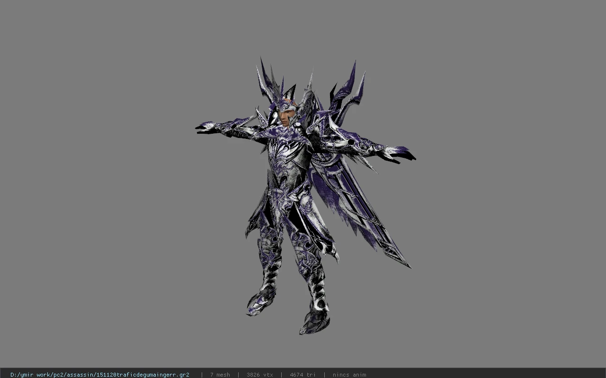This screenshot has height=378, width=606.
Task: Click the "3826 vtx" vertex count
Action: [x=260, y=375]
